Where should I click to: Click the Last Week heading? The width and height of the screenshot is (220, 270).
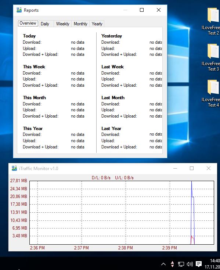(x=113, y=67)
